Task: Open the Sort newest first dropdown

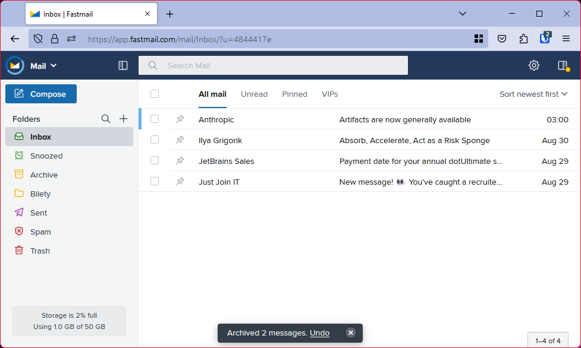Action: 533,94
